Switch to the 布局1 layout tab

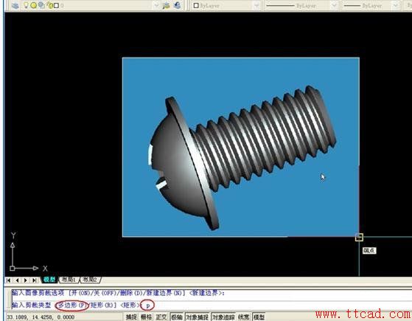click(x=69, y=280)
